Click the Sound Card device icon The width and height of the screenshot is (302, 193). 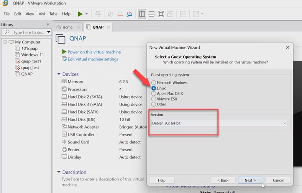coord(64,142)
